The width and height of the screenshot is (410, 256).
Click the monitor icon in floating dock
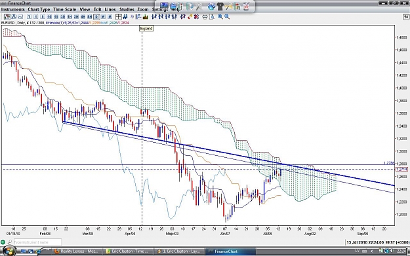tap(164, 6)
